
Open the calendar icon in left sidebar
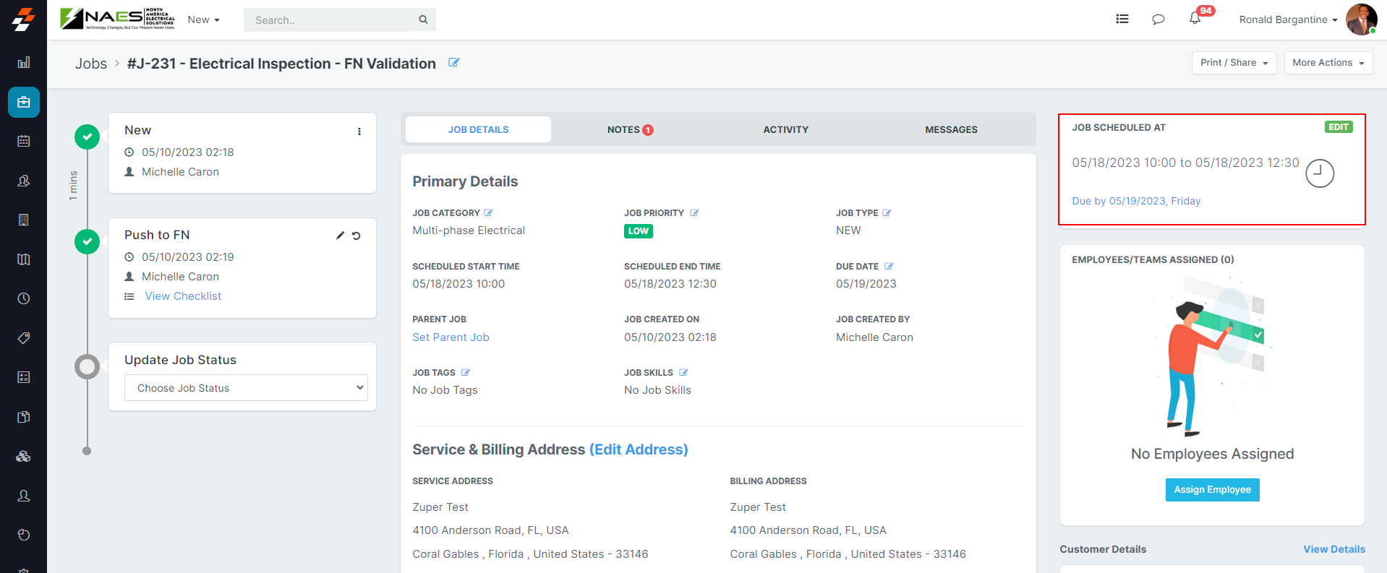tap(24, 141)
